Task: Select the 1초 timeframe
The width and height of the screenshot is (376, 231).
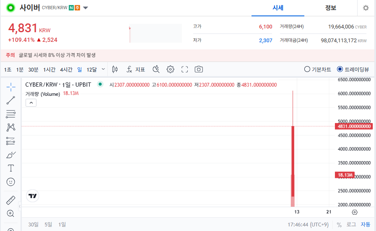Action: [x=8, y=69]
